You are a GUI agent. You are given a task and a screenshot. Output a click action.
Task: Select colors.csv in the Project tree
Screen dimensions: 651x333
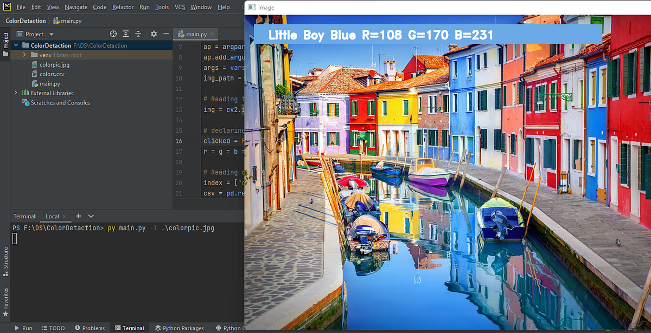coord(48,74)
